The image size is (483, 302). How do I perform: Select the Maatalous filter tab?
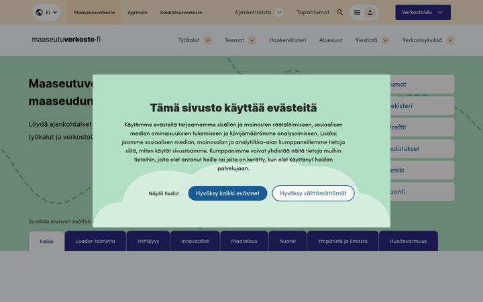coord(244,242)
